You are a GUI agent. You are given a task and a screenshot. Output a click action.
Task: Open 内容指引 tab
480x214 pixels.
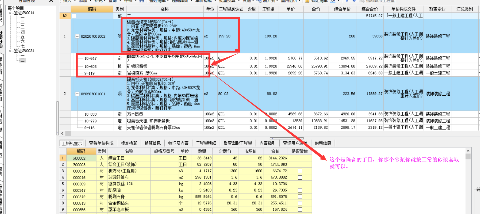click(267, 143)
